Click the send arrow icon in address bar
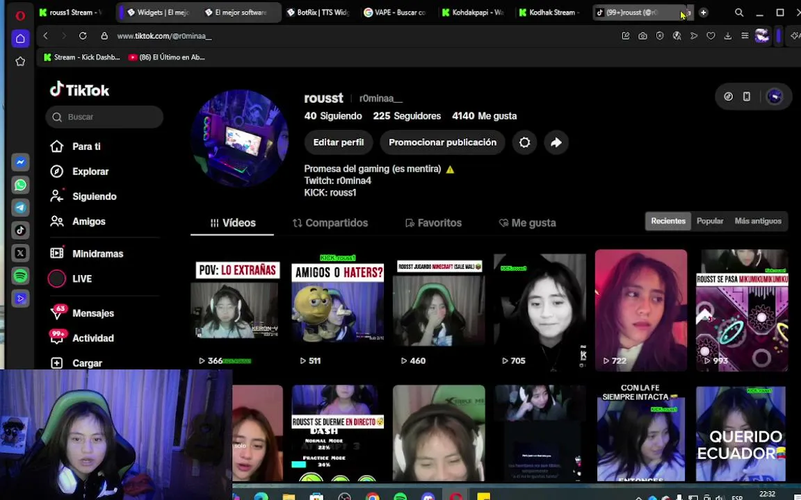 coord(694,35)
